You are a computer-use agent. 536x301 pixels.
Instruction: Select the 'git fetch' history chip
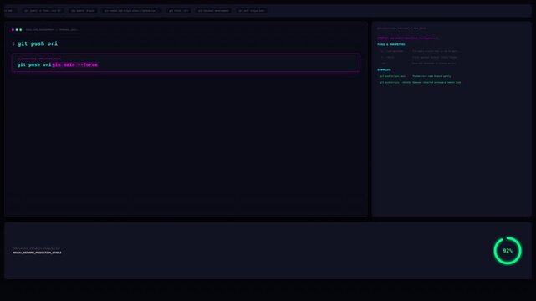[x=179, y=11]
